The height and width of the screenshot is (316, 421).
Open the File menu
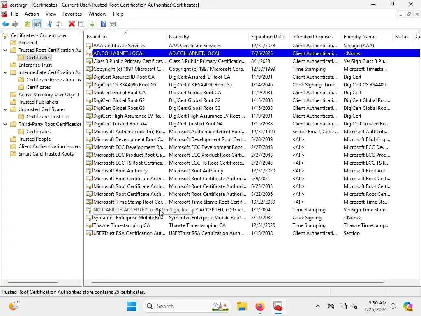pos(14,14)
